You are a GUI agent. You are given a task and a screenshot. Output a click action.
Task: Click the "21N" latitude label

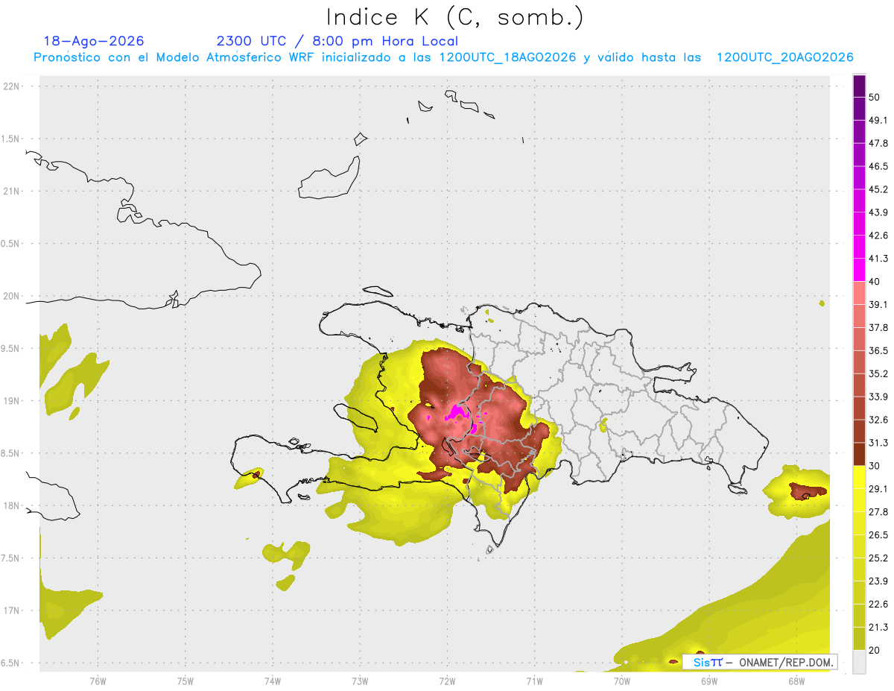pos(13,191)
